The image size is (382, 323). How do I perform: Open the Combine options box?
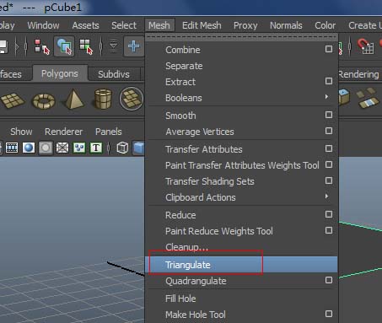tap(329, 49)
